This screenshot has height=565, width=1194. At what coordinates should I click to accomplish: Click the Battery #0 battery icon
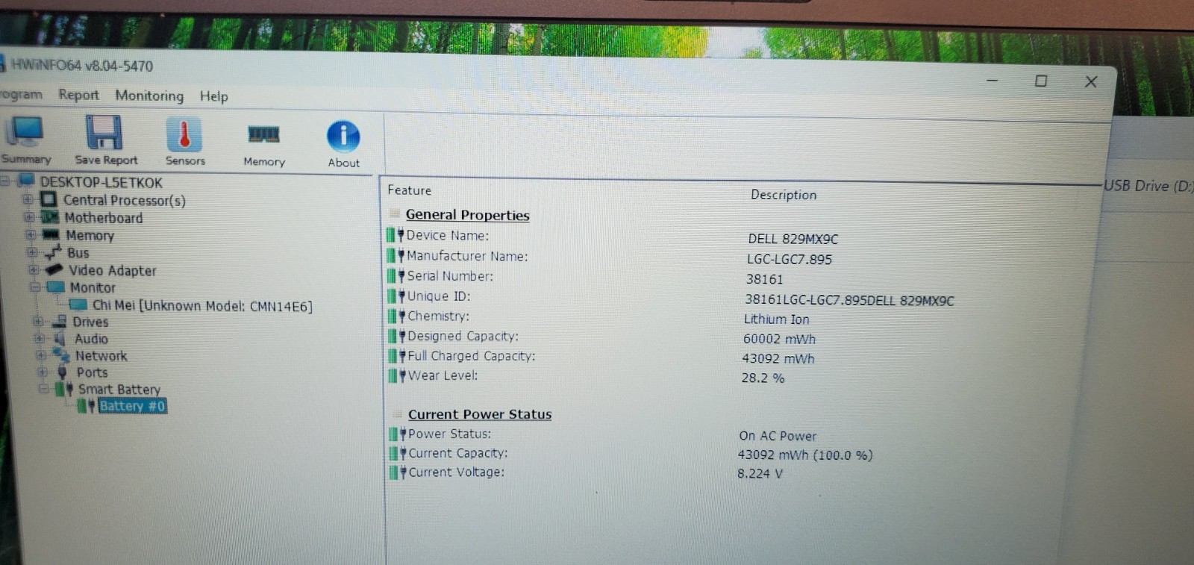point(87,406)
